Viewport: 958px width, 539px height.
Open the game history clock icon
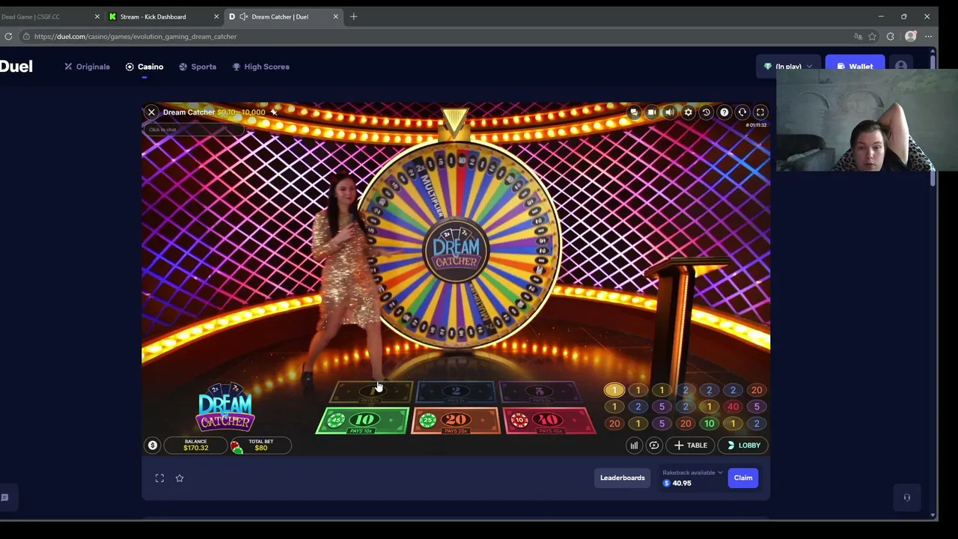pos(706,112)
